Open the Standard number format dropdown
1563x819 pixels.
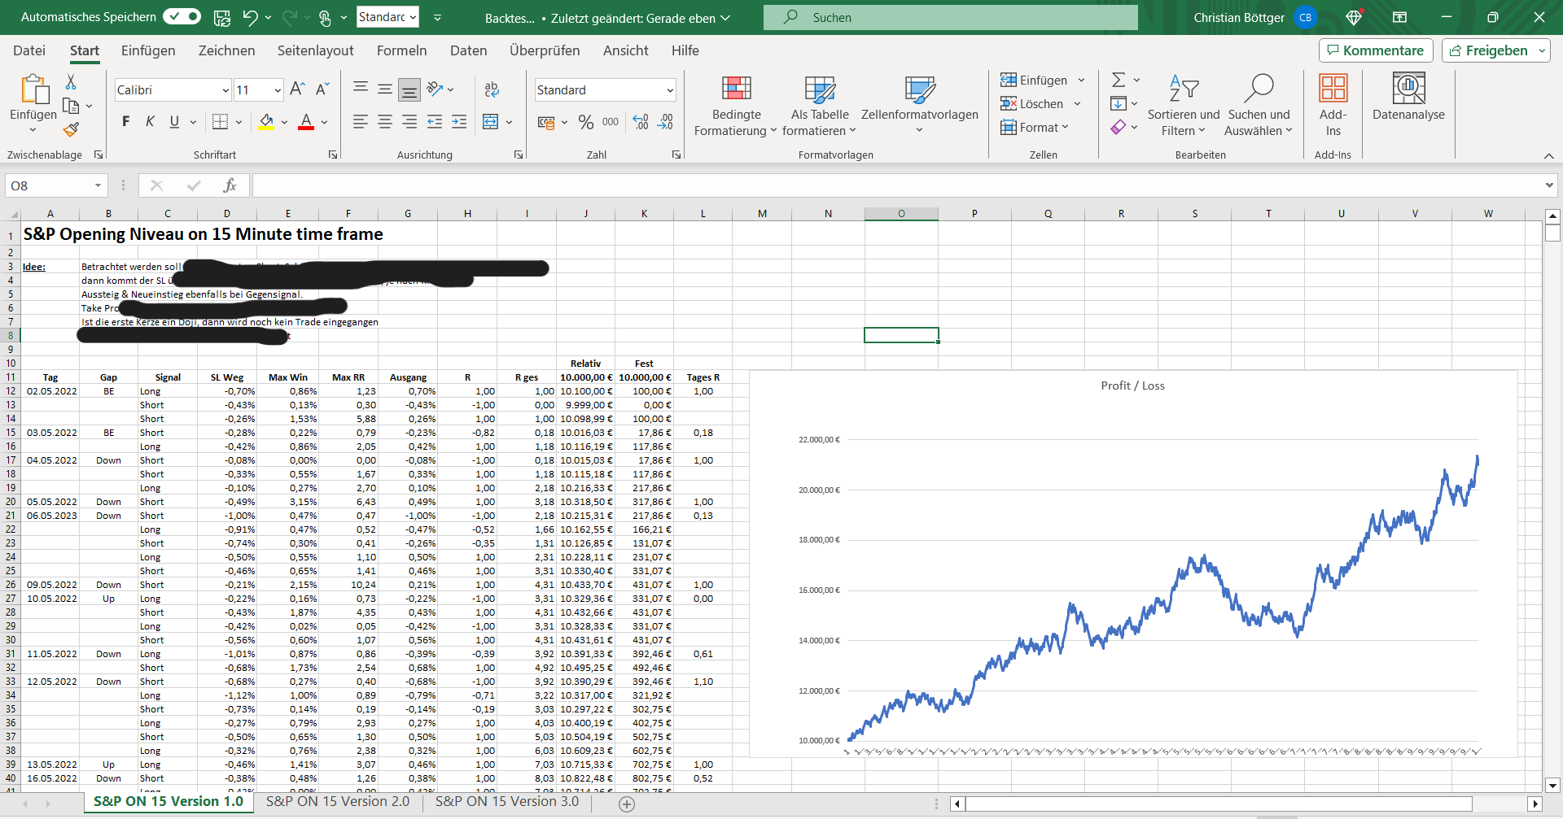[x=669, y=90]
